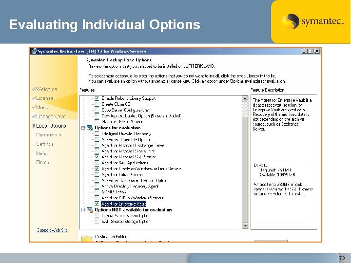Select the Finish step in sidebar

coord(42,162)
